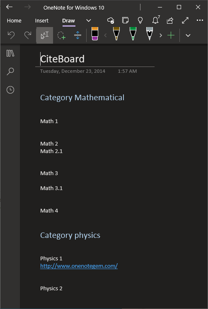
Task: Select the eraser tool
Action: pyautogui.click(x=95, y=34)
